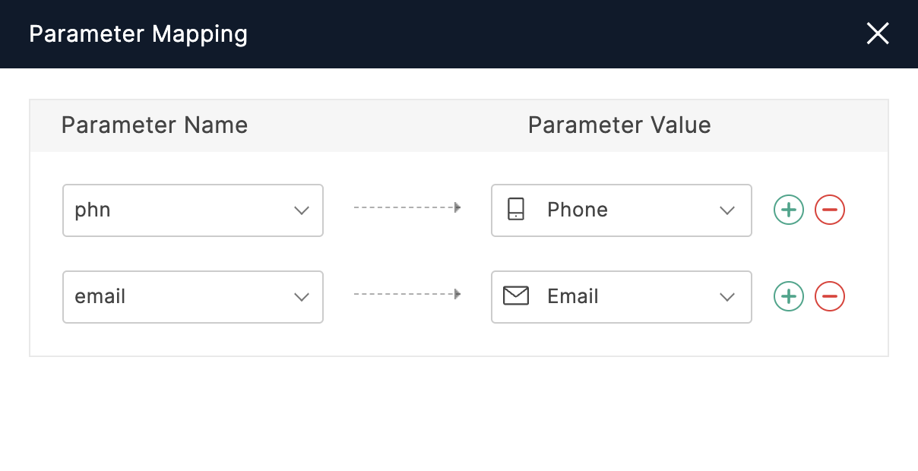
Task: Click the envelope icon beside Email
Action: tap(516, 296)
